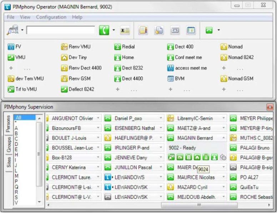Click the Dect 8232 shortcut
Image resolution: width=277 pixels, height=213 pixels.
(x=129, y=68)
